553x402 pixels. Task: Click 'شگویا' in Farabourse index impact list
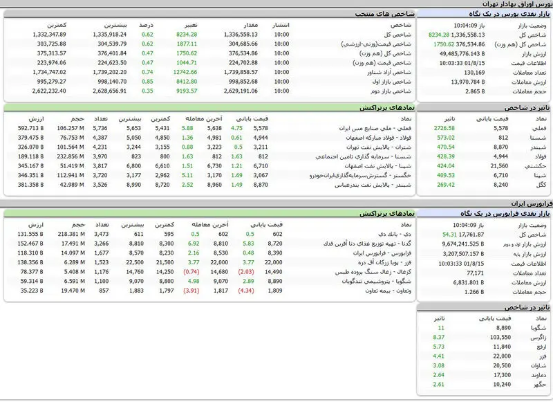(x=538, y=328)
